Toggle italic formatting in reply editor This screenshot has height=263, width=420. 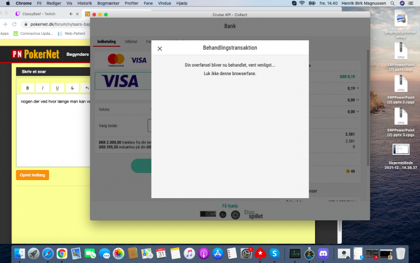click(x=43, y=88)
